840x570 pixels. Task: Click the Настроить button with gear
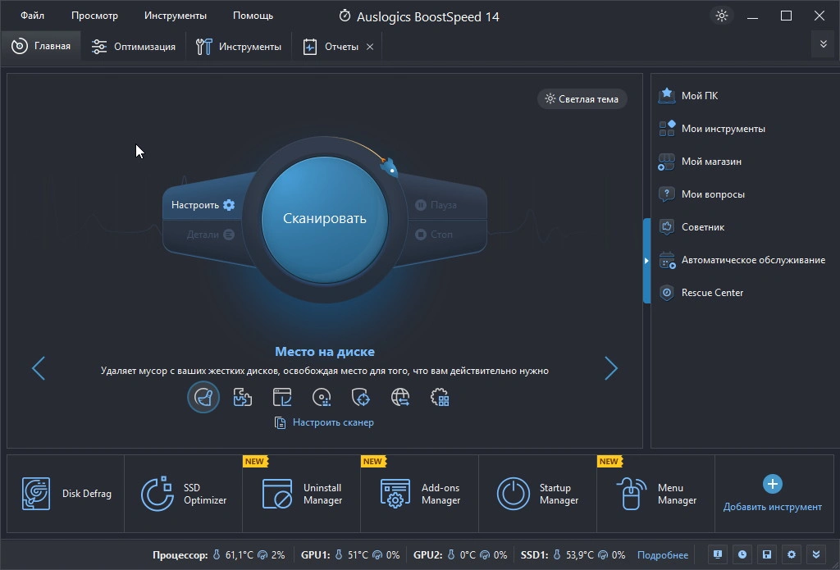[x=203, y=205]
